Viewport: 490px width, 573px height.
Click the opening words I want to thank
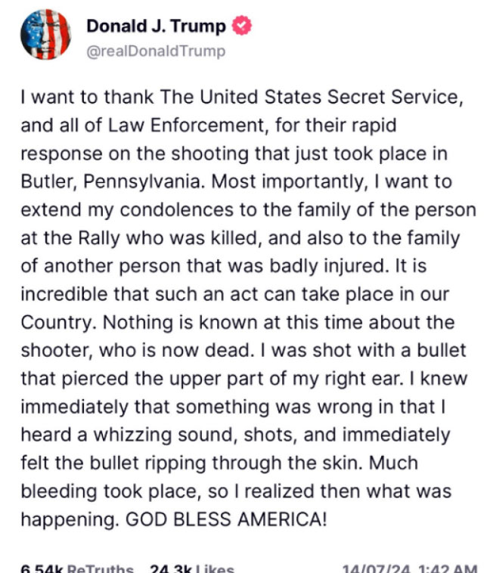(x=87, y=98)
